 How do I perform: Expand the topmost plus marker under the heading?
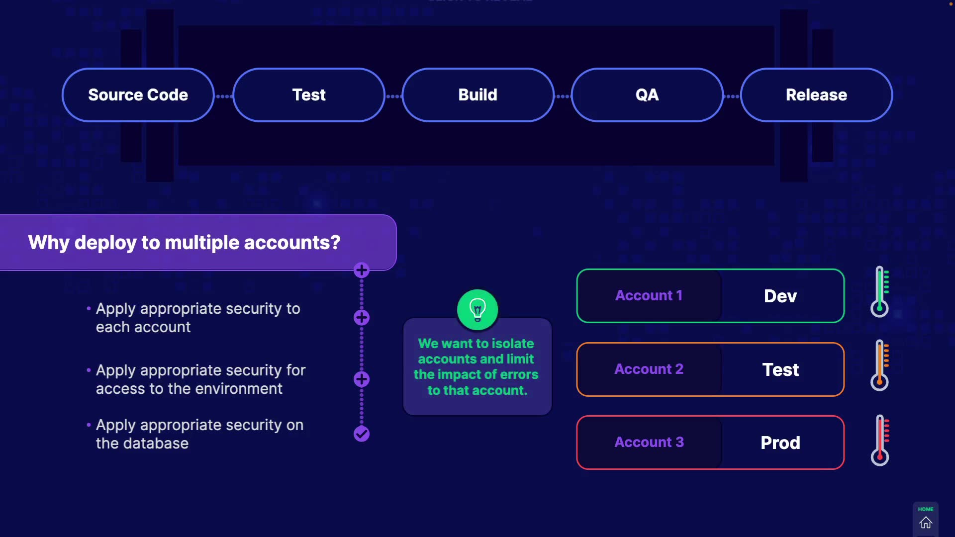[362, 270]
